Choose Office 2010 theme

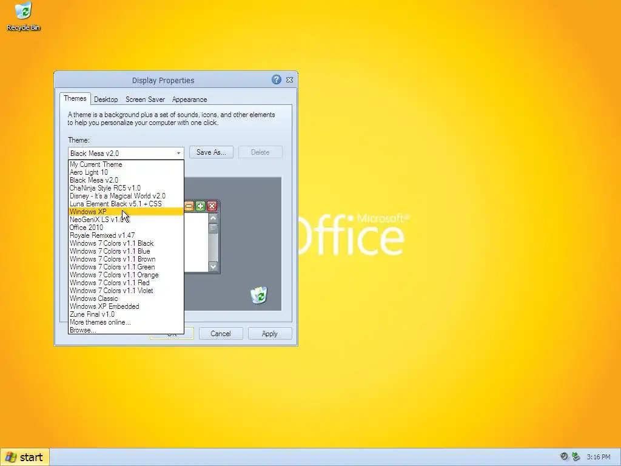click(x=126, y=228)
